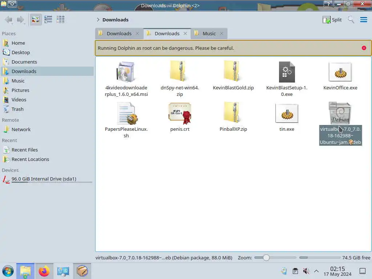This screenshot has height=279, width=372.
Task: Open the file manager taskbar icon
Action: pyautogui.click(x=25, y=271)
